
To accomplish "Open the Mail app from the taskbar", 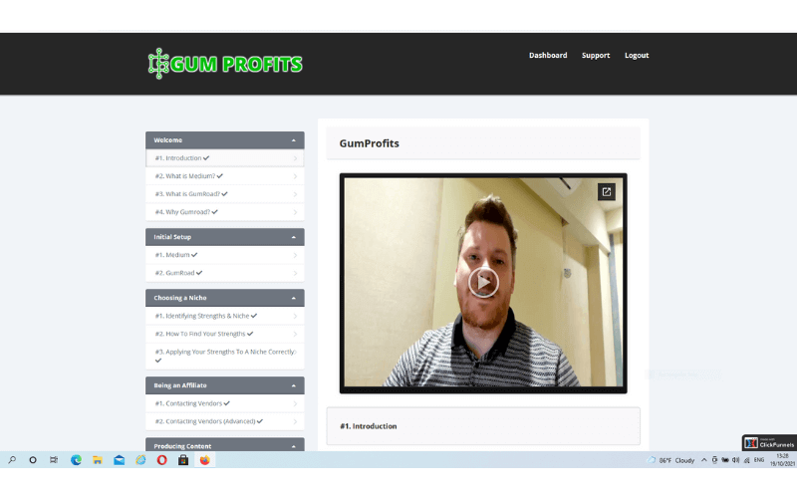I will tap(119, 460).
